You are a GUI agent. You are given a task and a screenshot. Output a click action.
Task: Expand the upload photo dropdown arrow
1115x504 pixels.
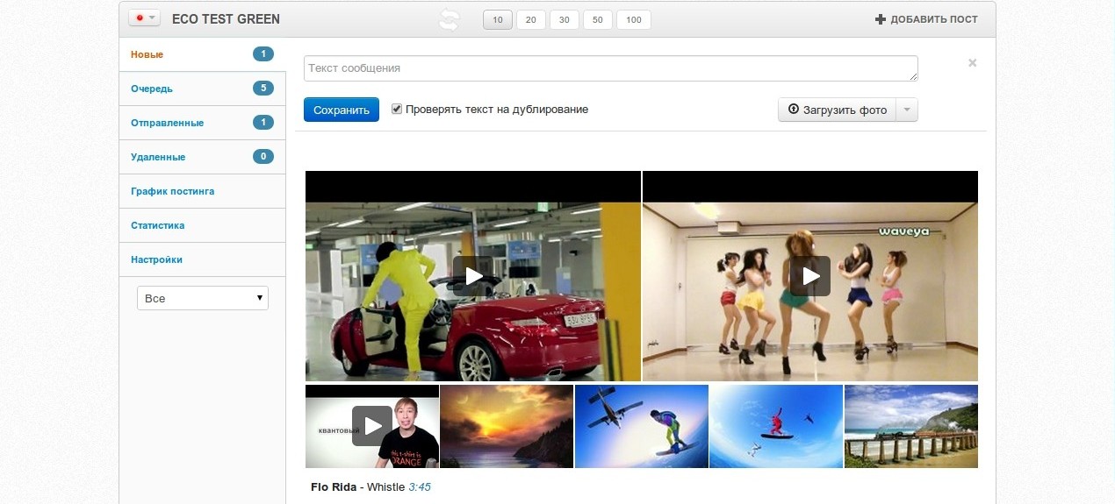coord(907,110)
